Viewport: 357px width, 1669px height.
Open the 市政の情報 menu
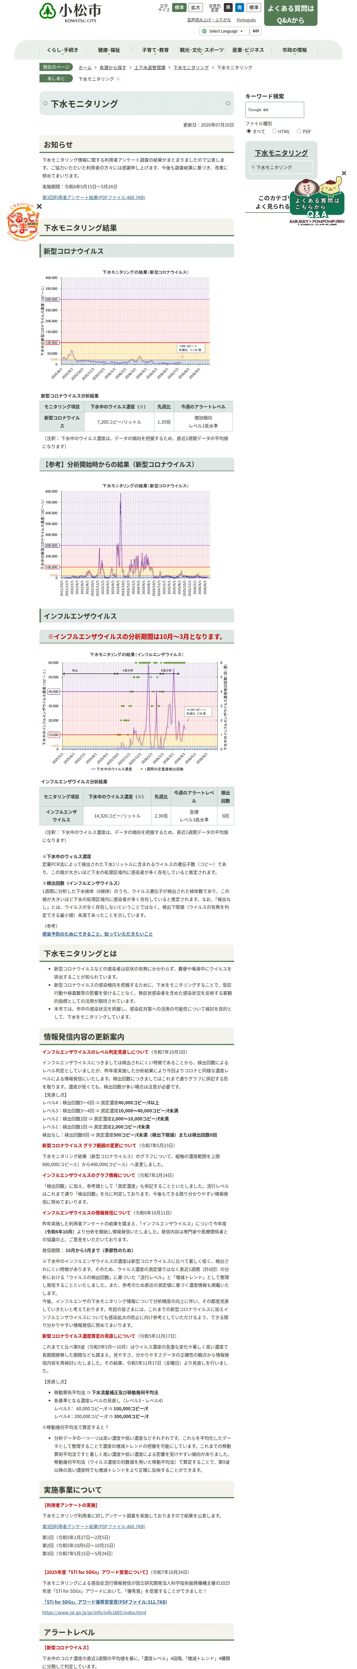(x=294, y=50)
